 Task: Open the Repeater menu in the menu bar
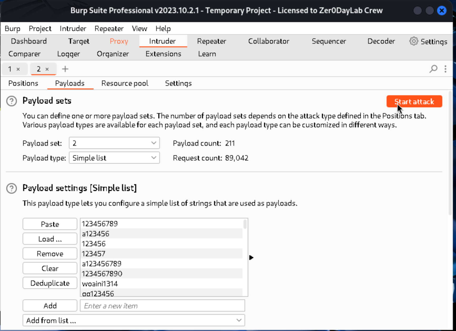pos(109,28)
